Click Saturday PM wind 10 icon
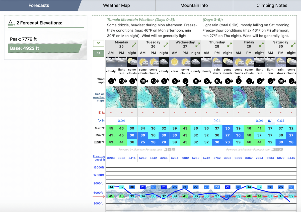 (x=281, y=81)
